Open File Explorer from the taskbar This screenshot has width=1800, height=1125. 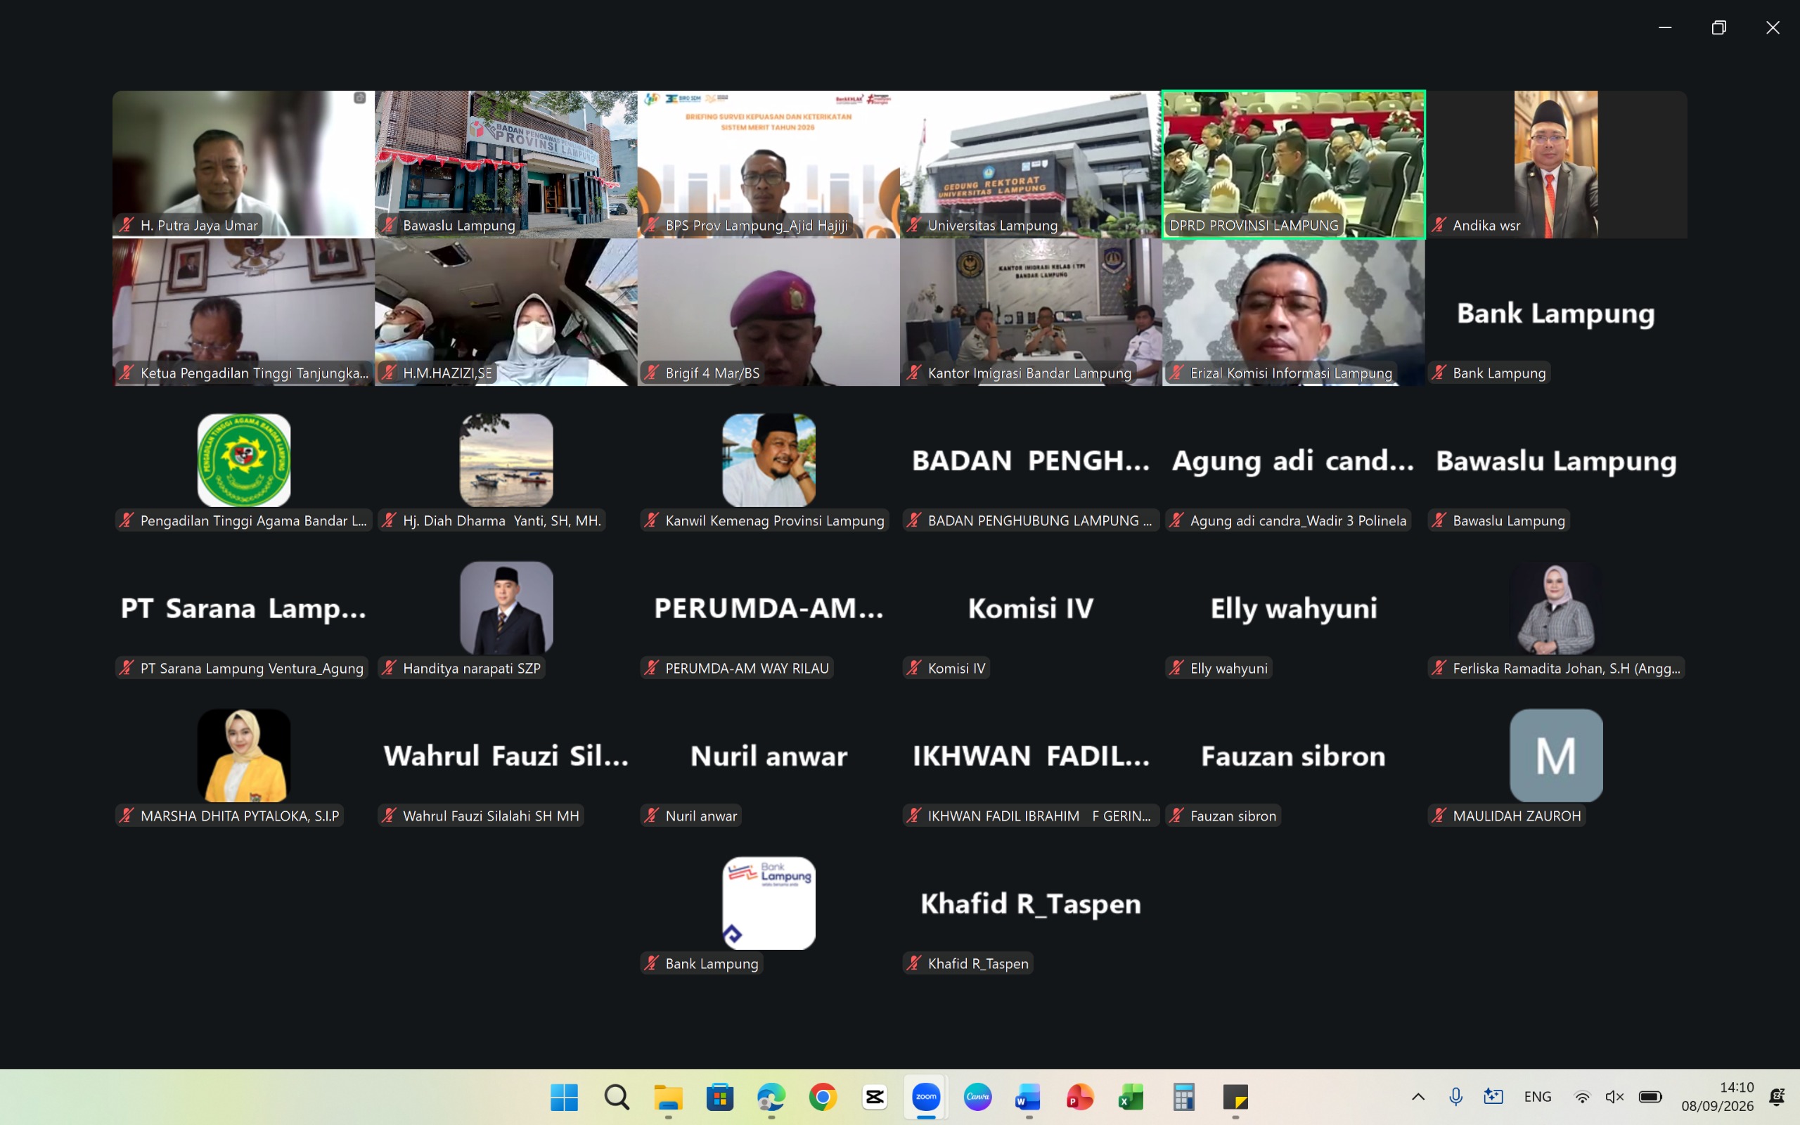(668, 1097)
